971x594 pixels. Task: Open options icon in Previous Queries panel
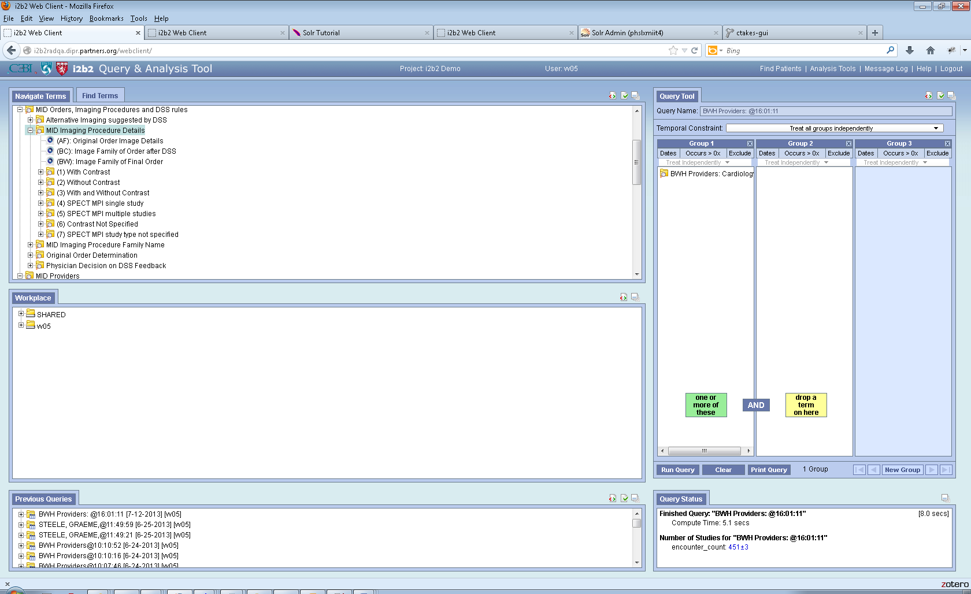(x=624, y=498)
